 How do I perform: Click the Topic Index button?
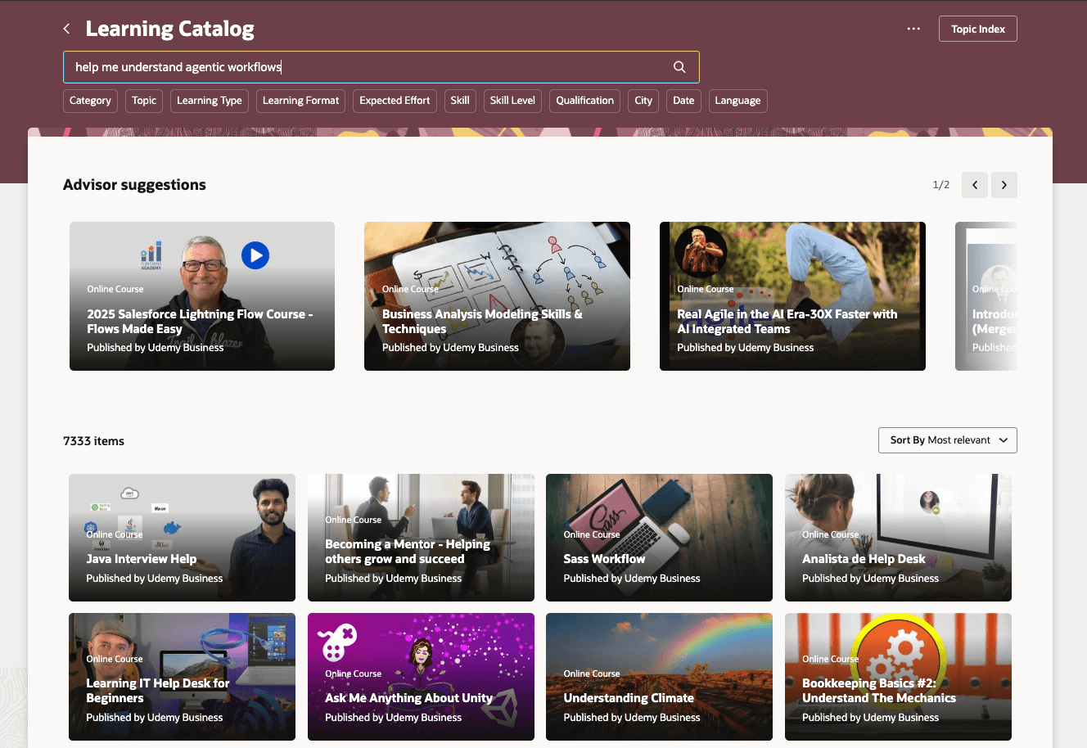tap(977, 28)
